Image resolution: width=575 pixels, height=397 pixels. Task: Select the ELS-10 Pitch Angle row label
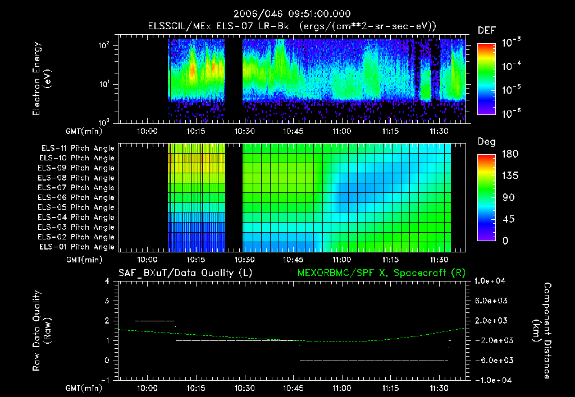pyautogui.click(x=77, y=158)
